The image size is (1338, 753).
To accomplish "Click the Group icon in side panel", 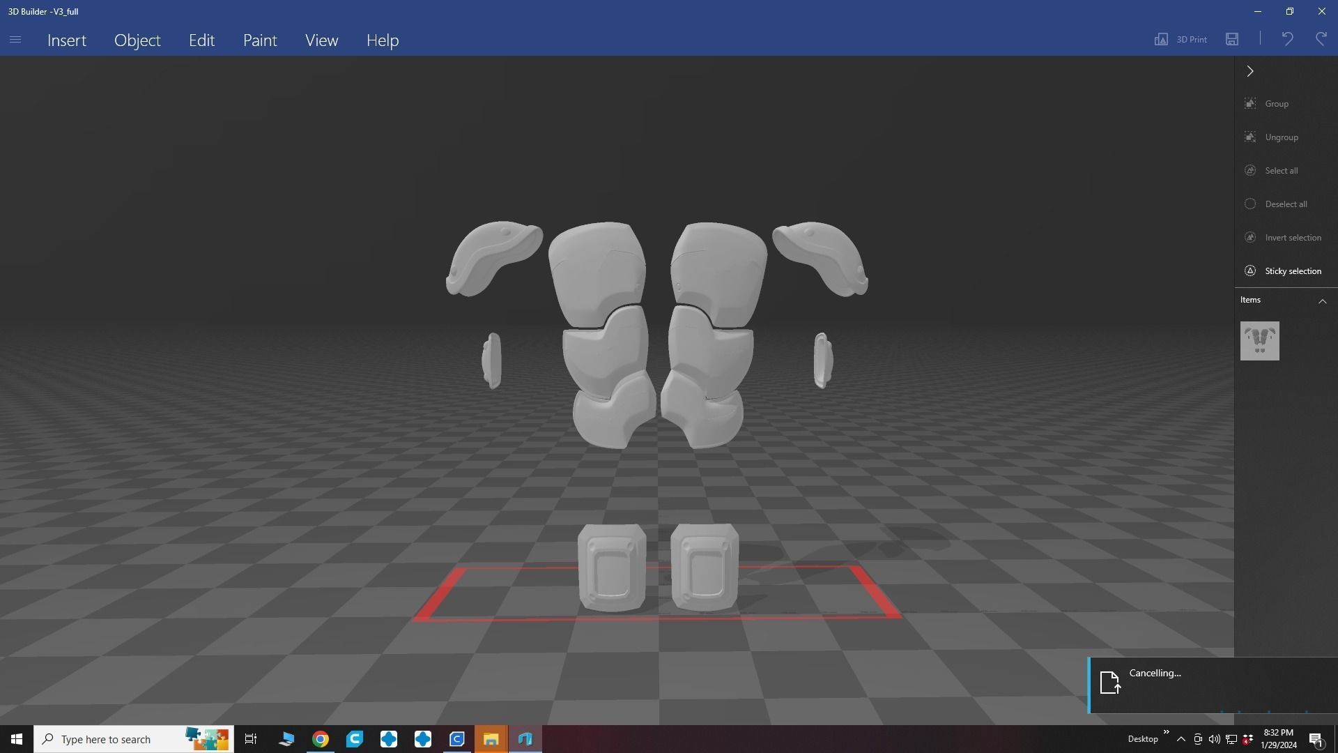I will [x=1250, y=104].
